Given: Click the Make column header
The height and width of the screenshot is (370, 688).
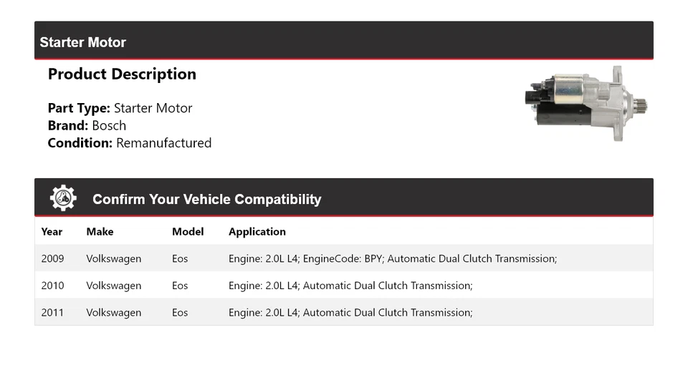Looking at the screenshot, I should (x=100, y=231).
